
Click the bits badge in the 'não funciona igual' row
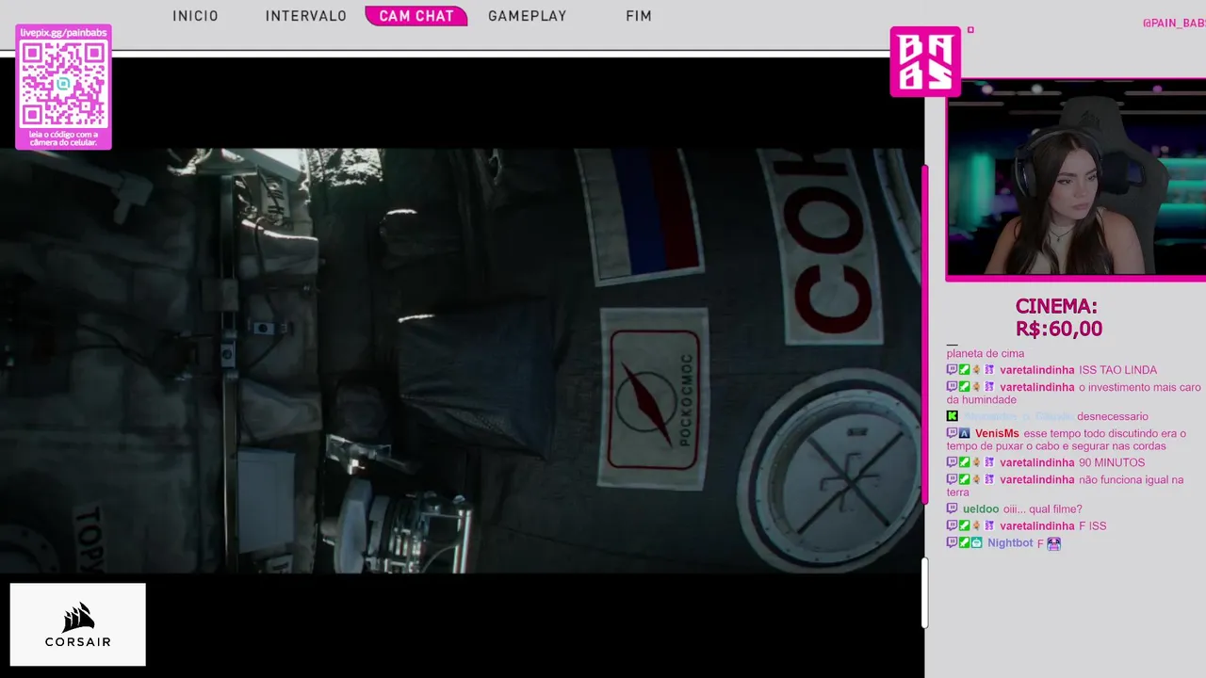[977, 479]
